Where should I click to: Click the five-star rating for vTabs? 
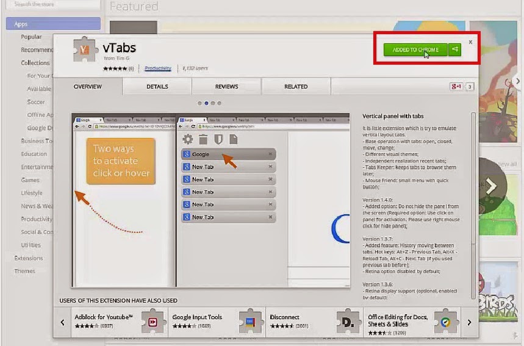click(x=115, y=68)
